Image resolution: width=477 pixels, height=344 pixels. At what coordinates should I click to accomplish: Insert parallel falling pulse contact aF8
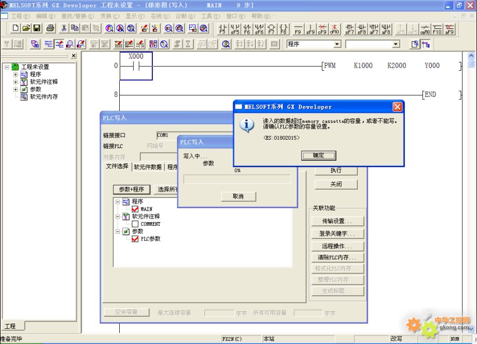tap(386, 29)
